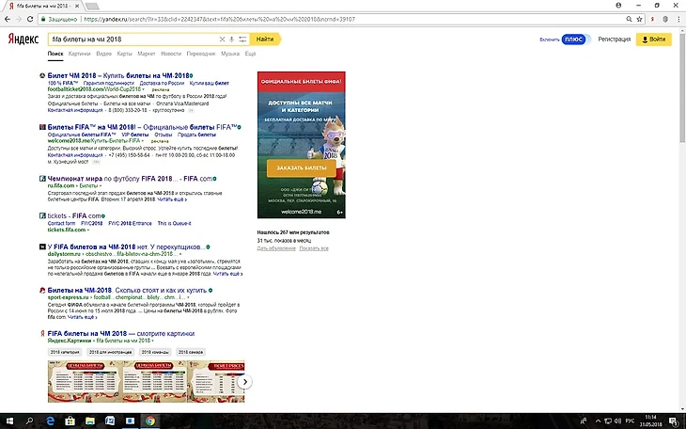686x429 pixels.
Task: Switch to Chrome in the taskbar
Action: pos(150,421)
